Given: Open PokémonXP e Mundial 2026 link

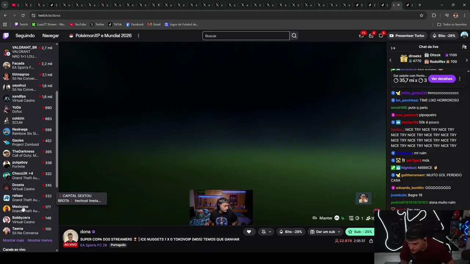Looking at the screenshot, I should point(100,36).
